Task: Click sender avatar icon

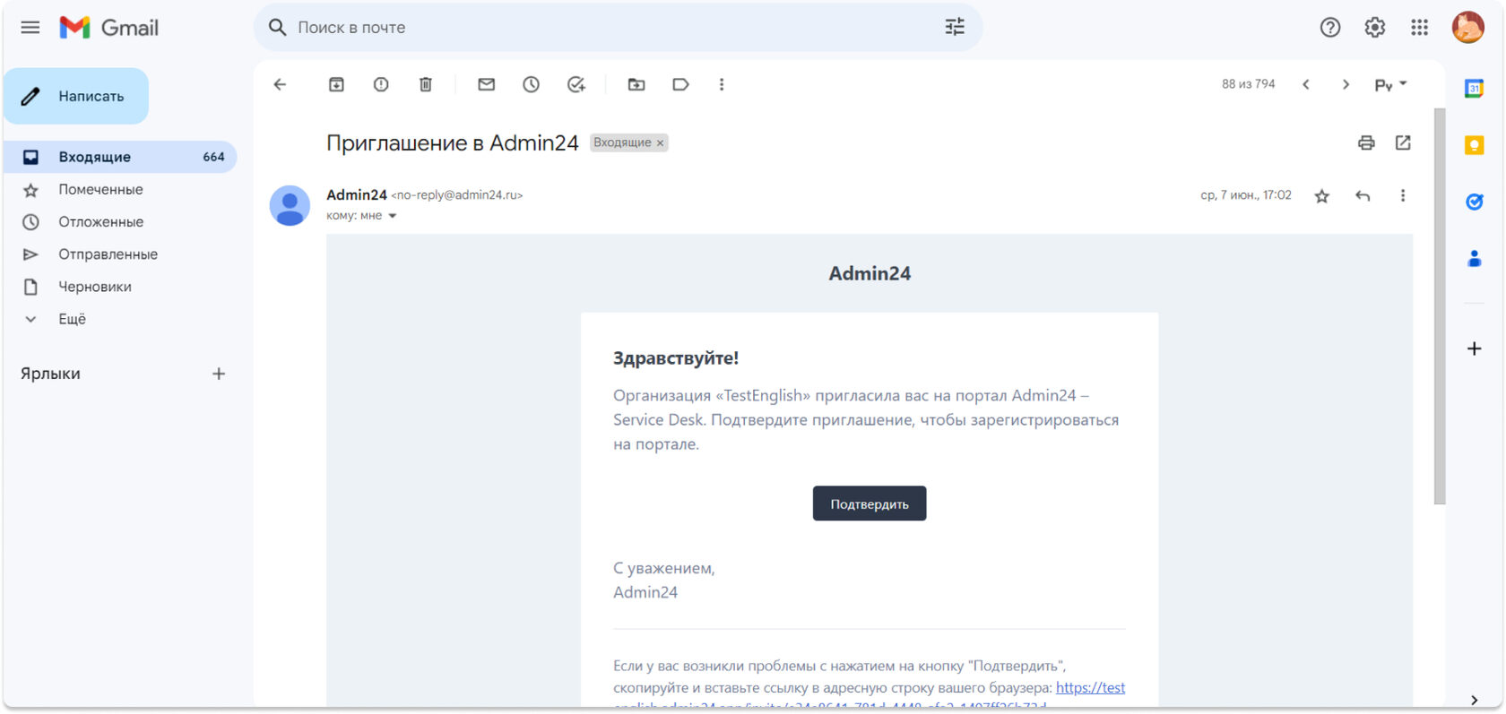Action: point(290,205)
